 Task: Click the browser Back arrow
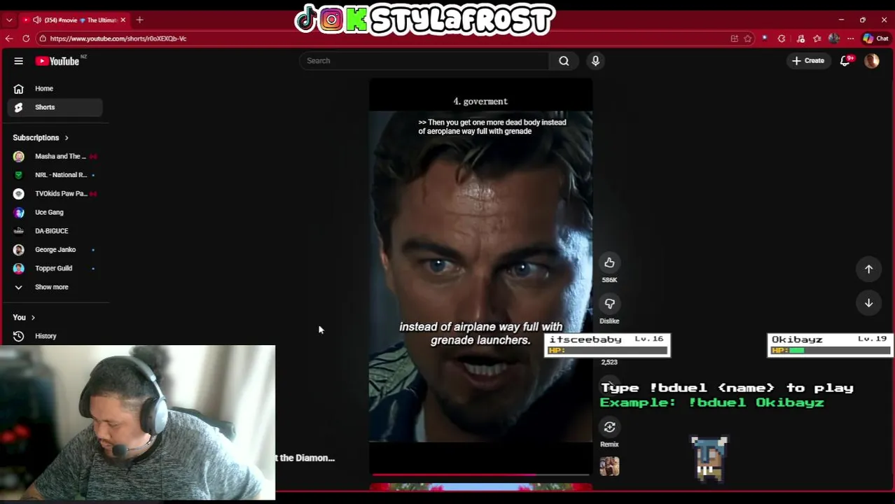click(x=9, y=38)
